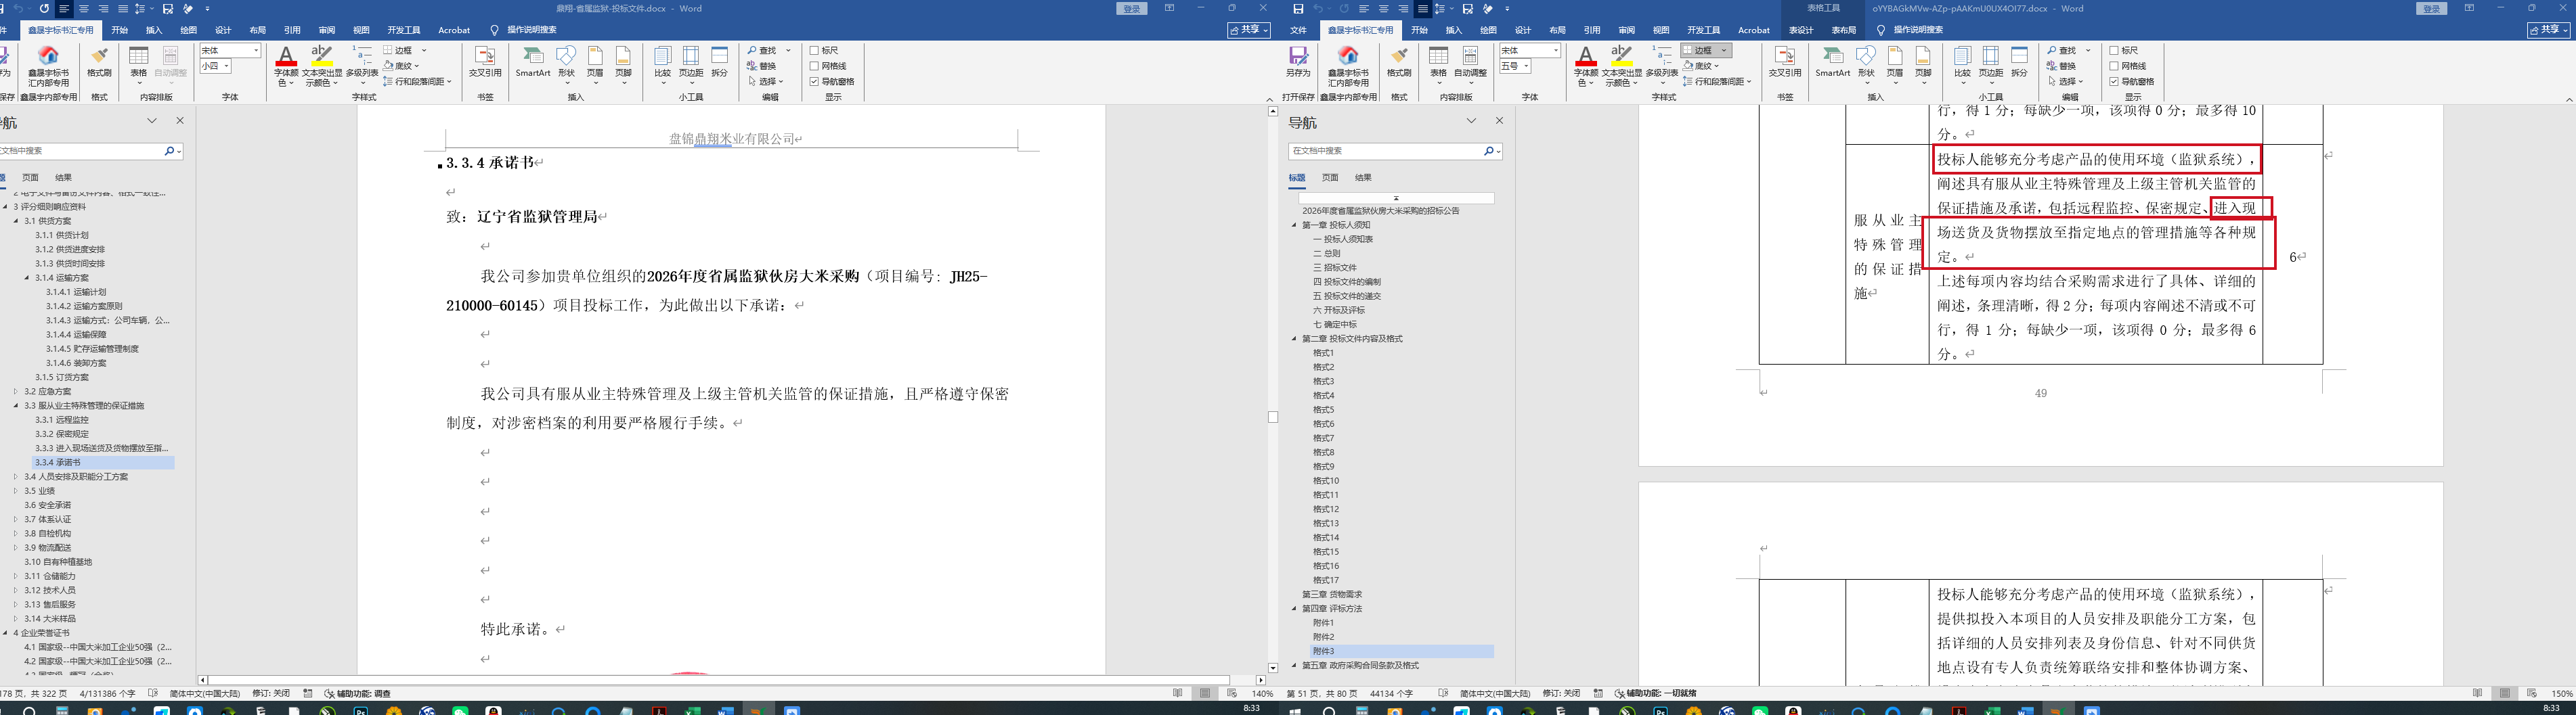Click Format Painter (格式刷) in left Word window
Screen dimensions: 2576x715
click(99, 62)
